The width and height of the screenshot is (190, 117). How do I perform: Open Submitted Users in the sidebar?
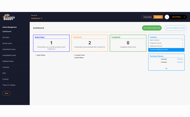coord(9,49)
